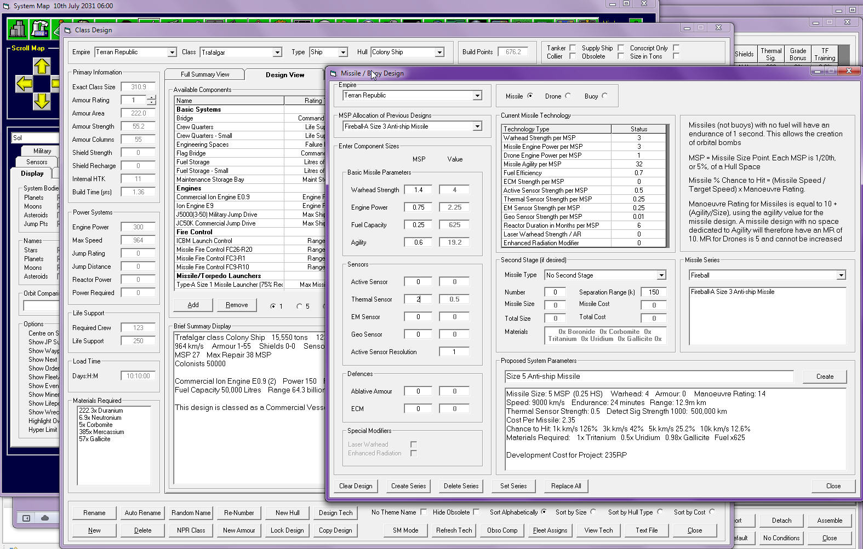Click the Class Design window title icon
Screen dimensions: 863x549
[67, 30]
